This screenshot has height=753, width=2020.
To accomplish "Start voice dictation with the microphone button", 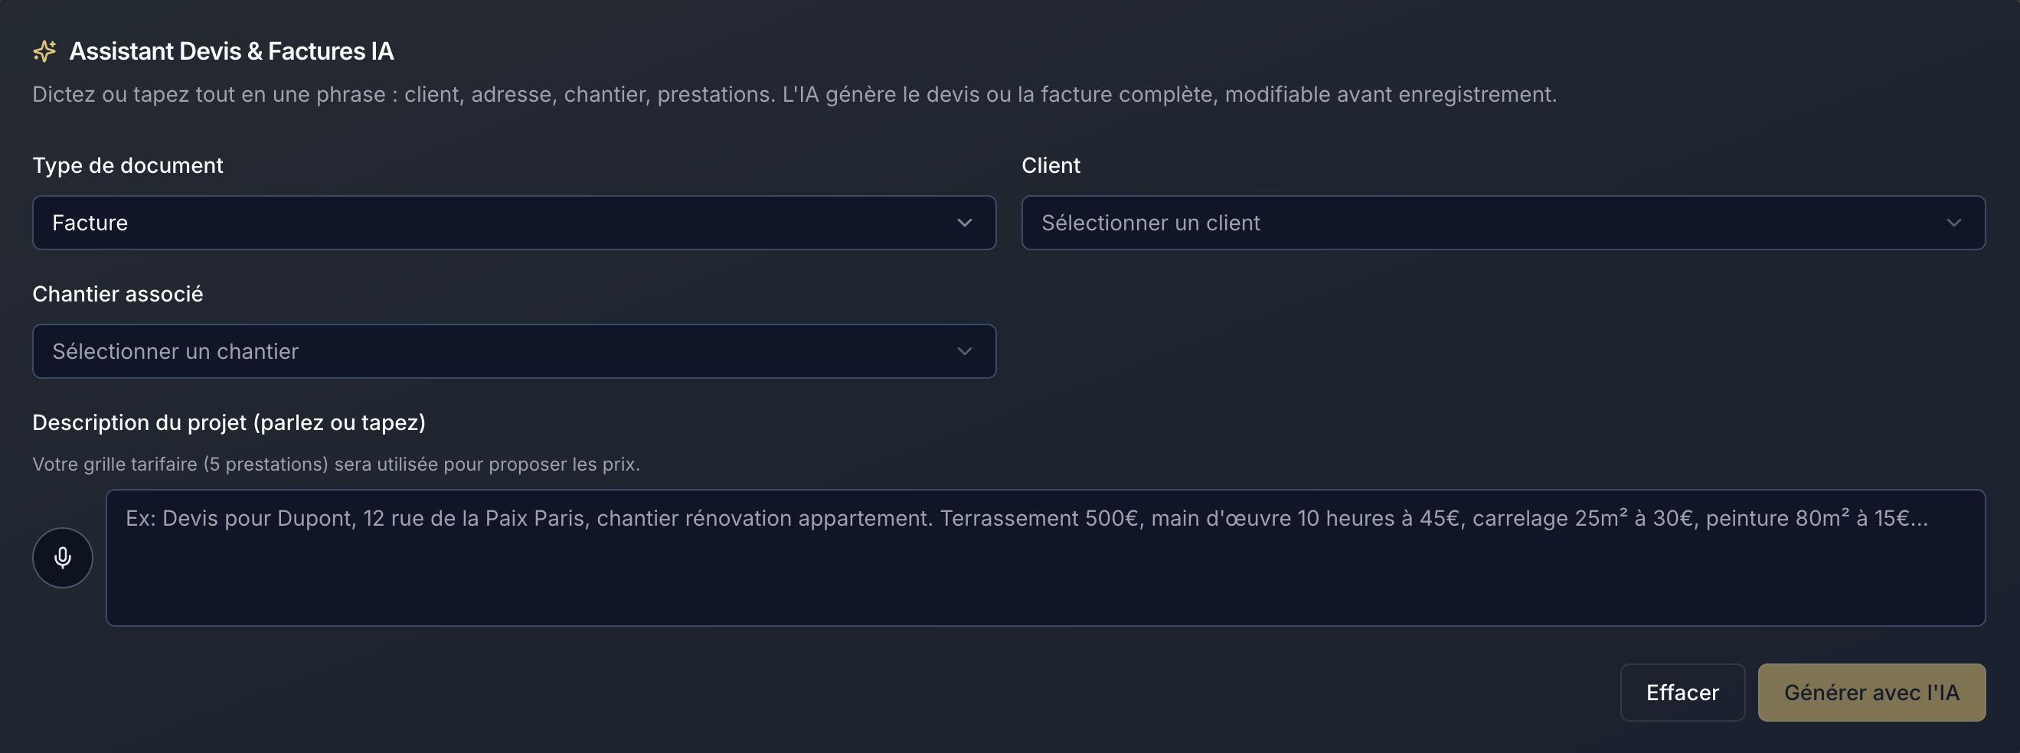I will click(x=63, y=557).
